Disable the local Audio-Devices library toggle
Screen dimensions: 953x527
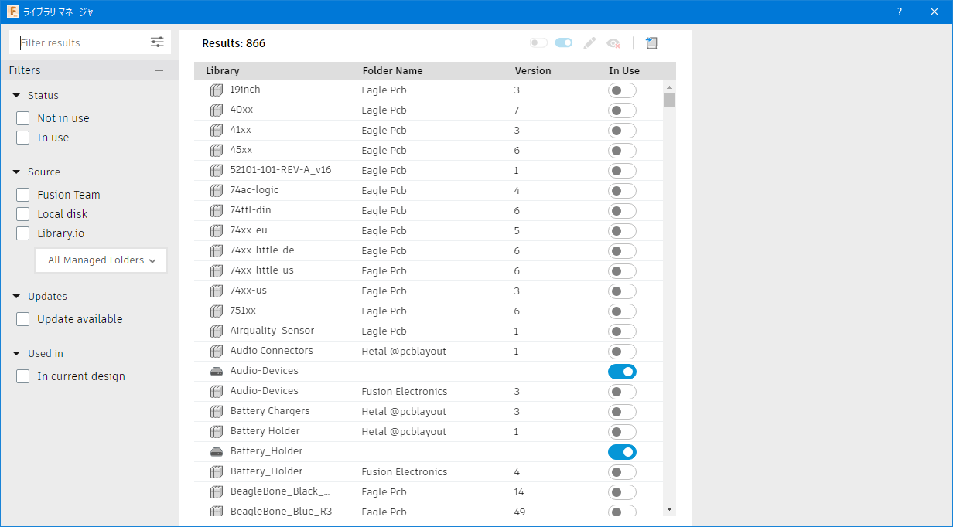pos(622,372)
